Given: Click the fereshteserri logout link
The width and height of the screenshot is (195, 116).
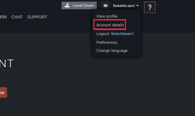Looking at the screenshot, I should coord(122,34).
